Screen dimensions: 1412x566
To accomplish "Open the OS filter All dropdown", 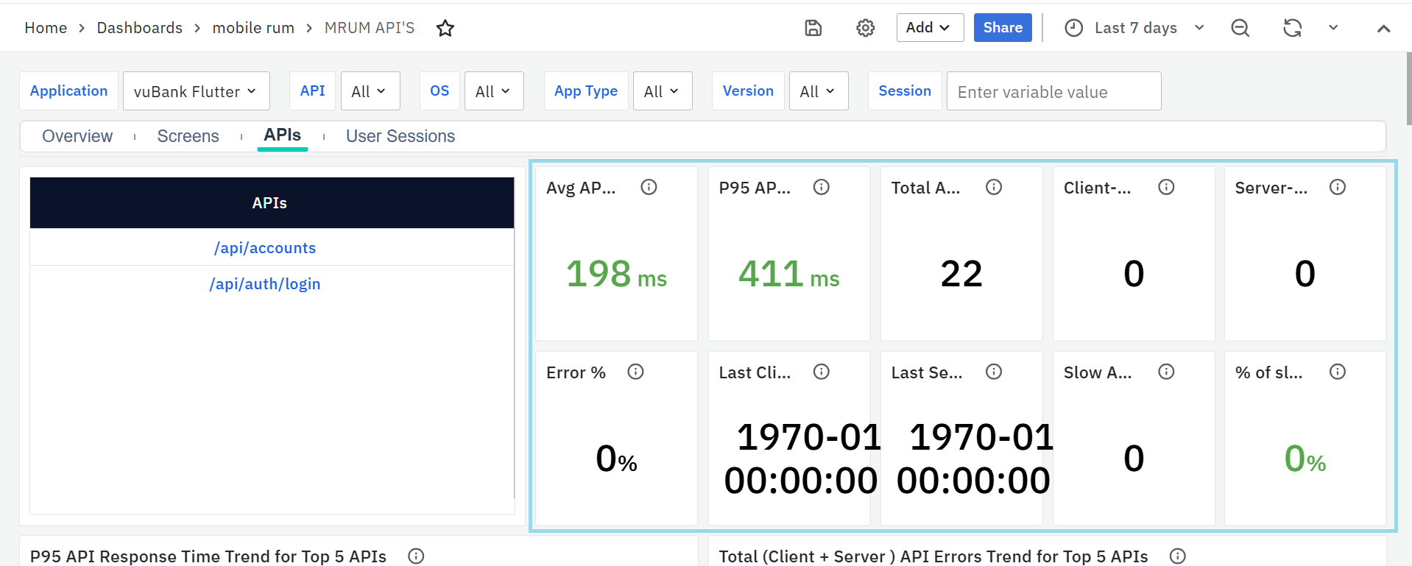I will 493,91.
